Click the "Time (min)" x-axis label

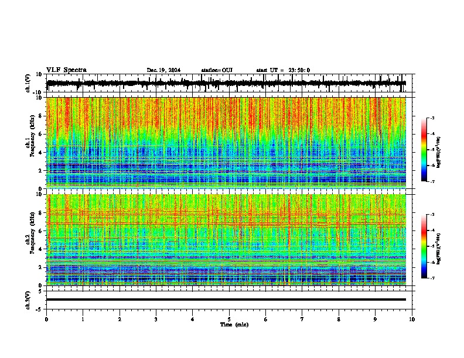coord(234,325)
